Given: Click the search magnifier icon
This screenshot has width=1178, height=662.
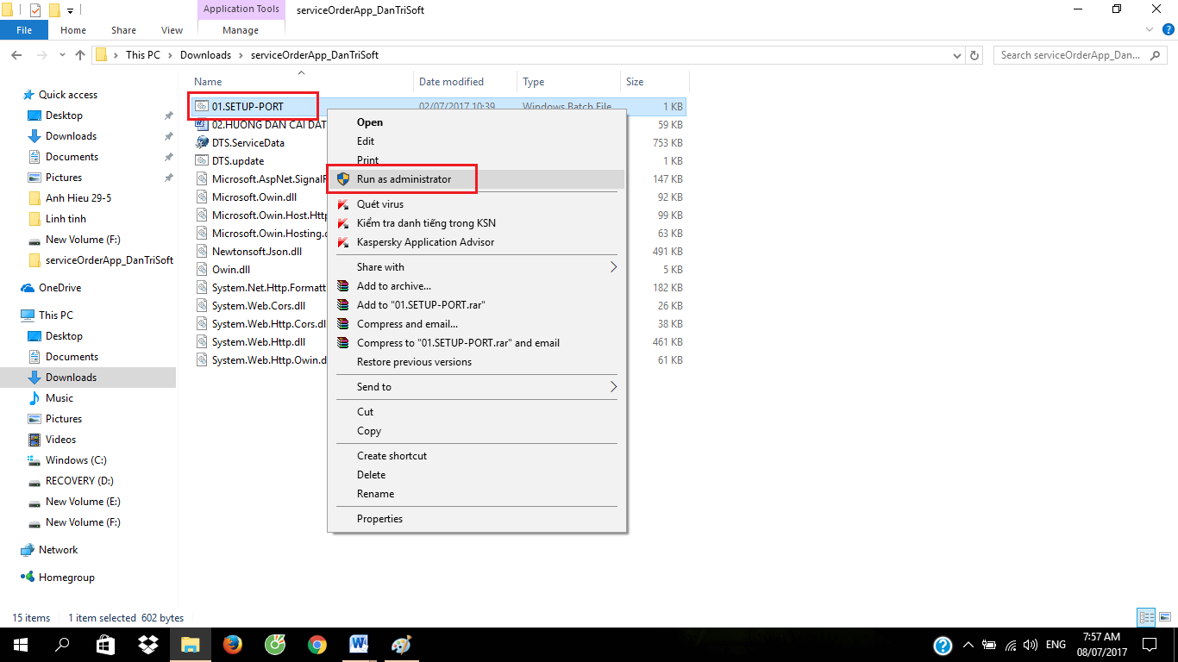Looking at the screenshot, I should tap(1156, 55).
